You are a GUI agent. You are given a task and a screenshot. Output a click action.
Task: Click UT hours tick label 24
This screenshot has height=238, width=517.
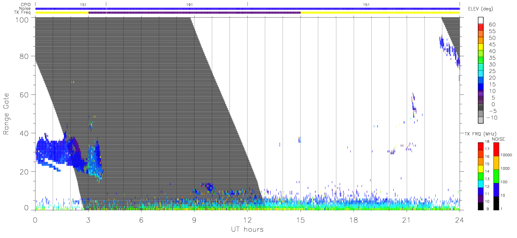point(460,220)
